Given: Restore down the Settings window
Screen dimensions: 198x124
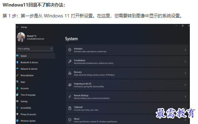Looking at the screenshot, I should pyautogui.click(x=182, y=26).
